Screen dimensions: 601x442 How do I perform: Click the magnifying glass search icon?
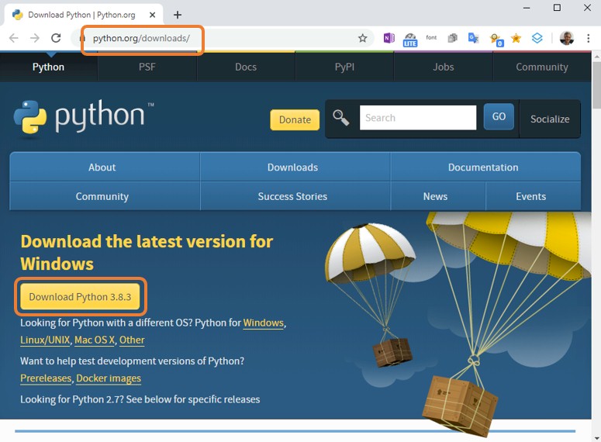(340, 118)
